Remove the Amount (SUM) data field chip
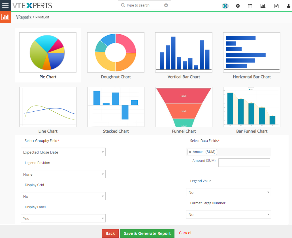 (x=190, y=152)
